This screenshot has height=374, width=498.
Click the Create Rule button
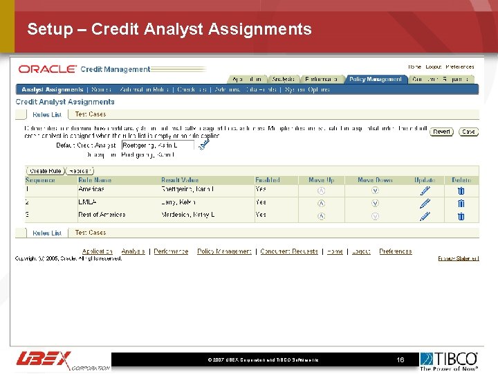(46, 171)
